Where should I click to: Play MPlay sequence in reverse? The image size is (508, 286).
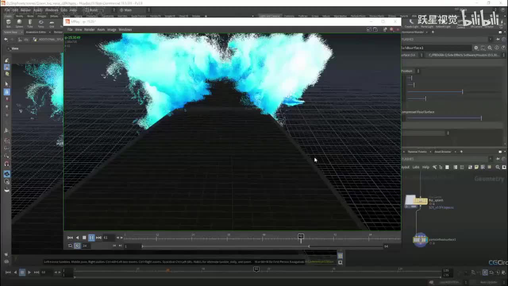pyautogui.click(x=77, y=238)
